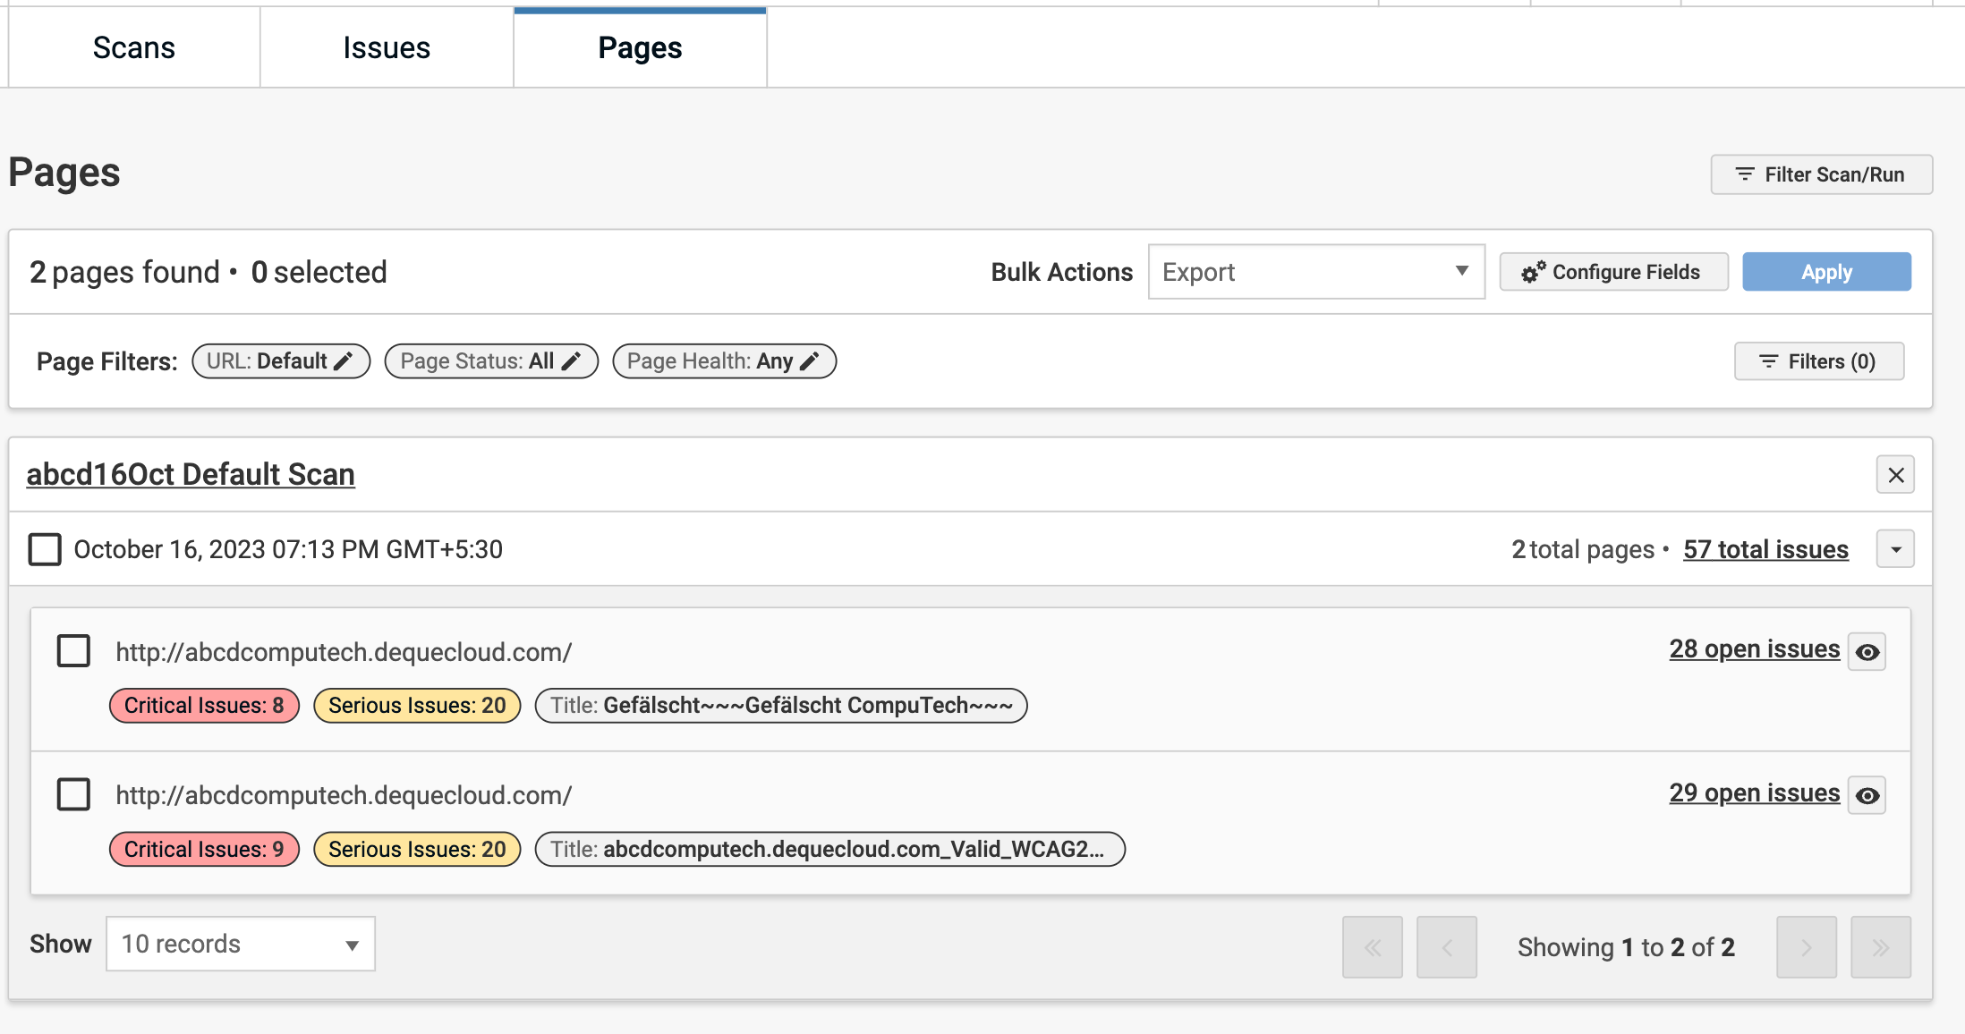The width and height of the screenshot is (1965, 1034).
Task: Open the Show 10 records dropdown
Action: point(240,944)
